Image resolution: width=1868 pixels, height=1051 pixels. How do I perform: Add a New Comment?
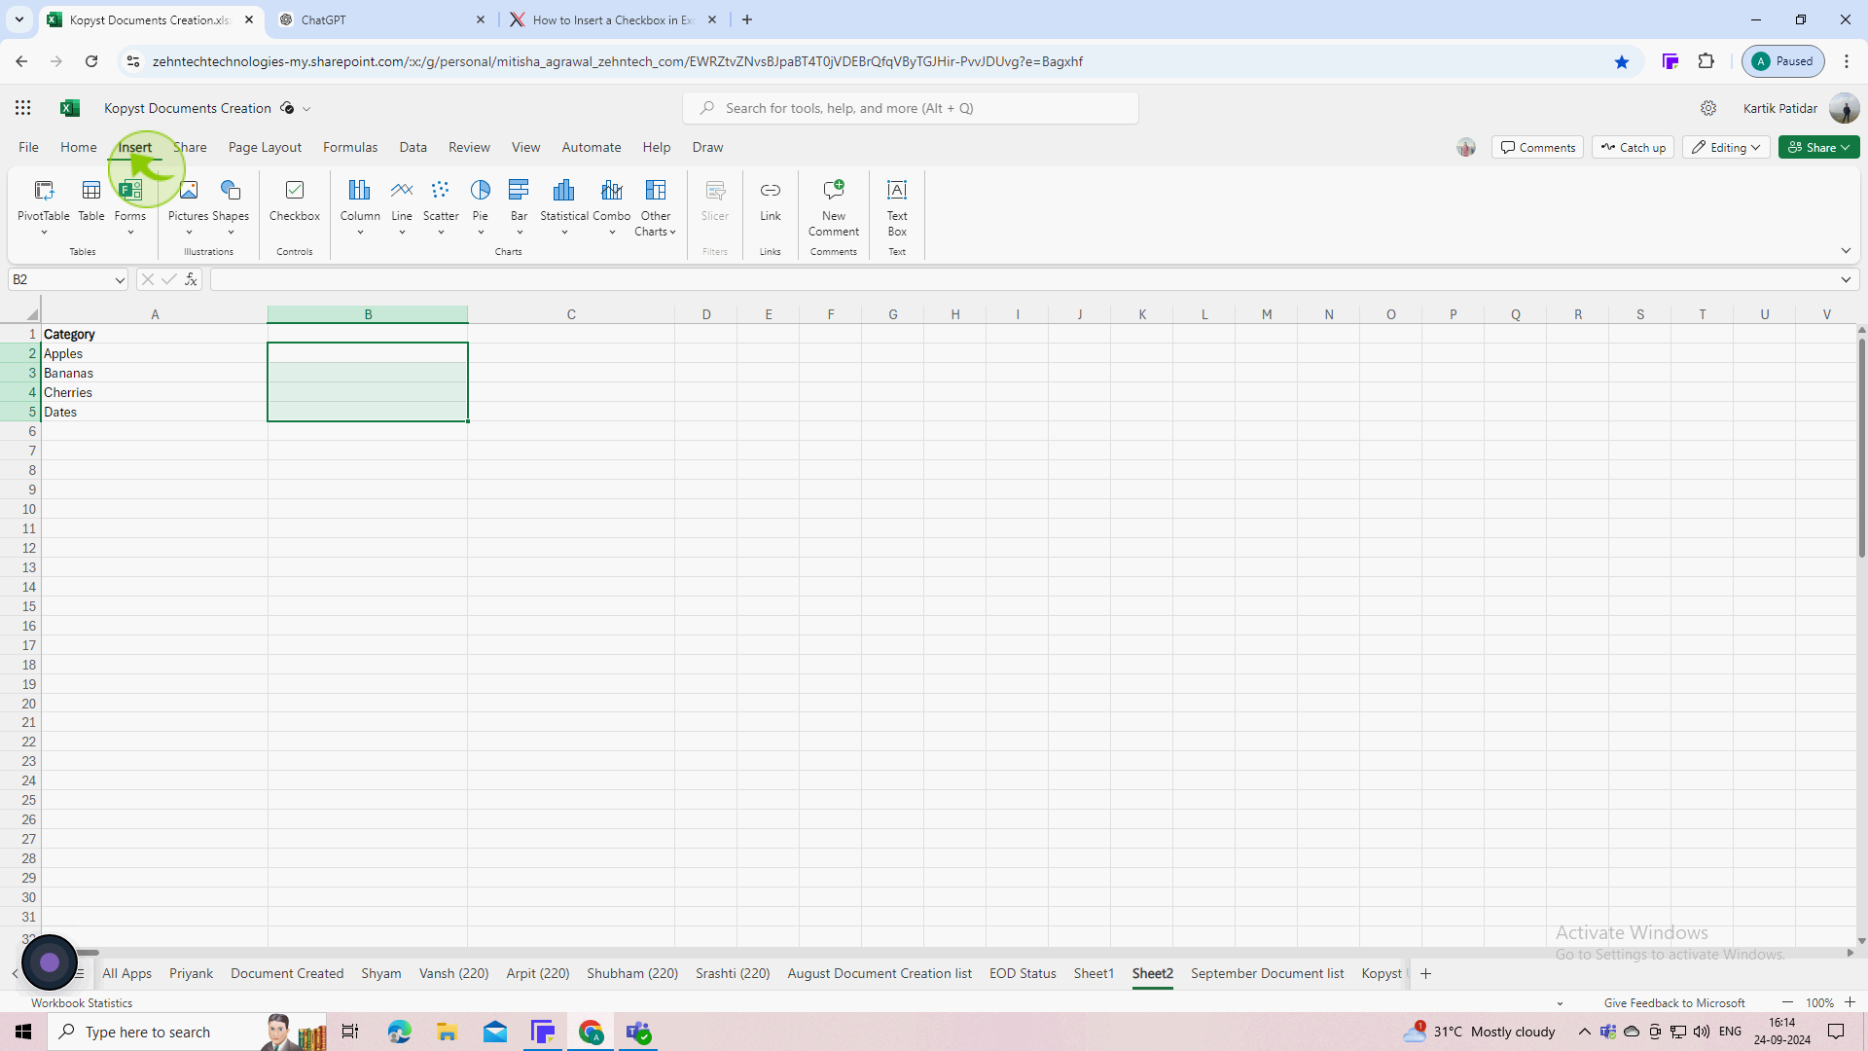click(834, 206)
